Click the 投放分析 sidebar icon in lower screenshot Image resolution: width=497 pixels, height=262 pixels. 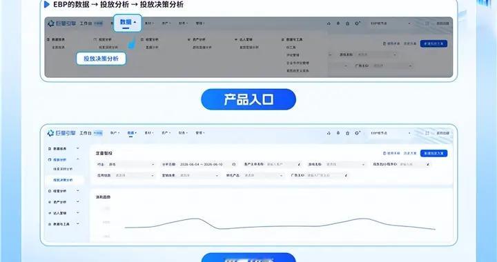point(50,160)
